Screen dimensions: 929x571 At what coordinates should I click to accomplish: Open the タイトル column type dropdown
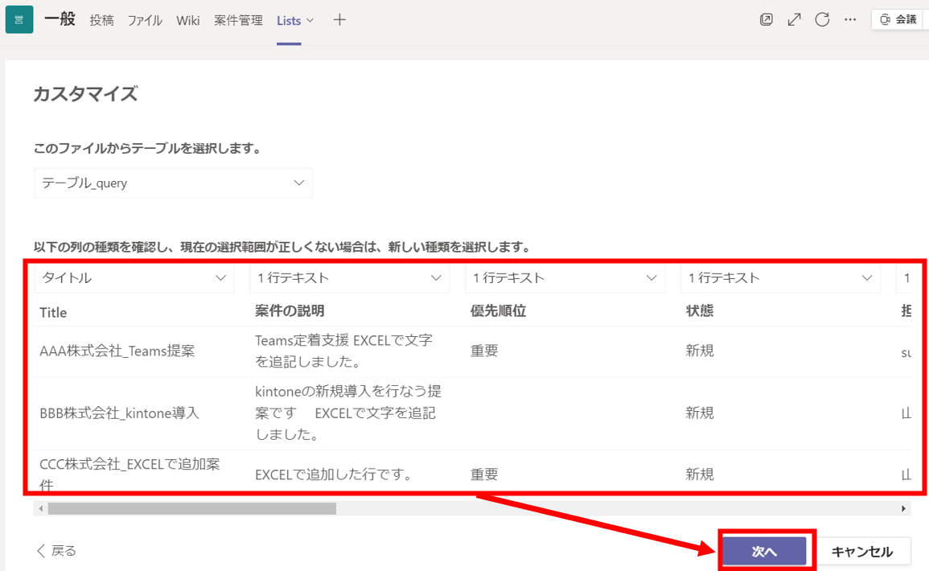135,277
